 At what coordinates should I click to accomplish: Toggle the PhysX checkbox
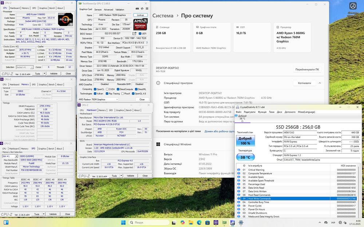coord(123,94)
